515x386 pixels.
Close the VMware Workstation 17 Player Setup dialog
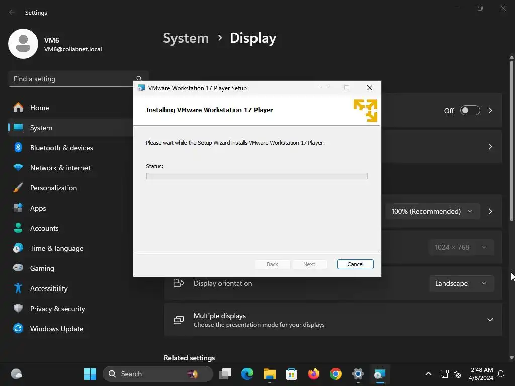[369, 88]
